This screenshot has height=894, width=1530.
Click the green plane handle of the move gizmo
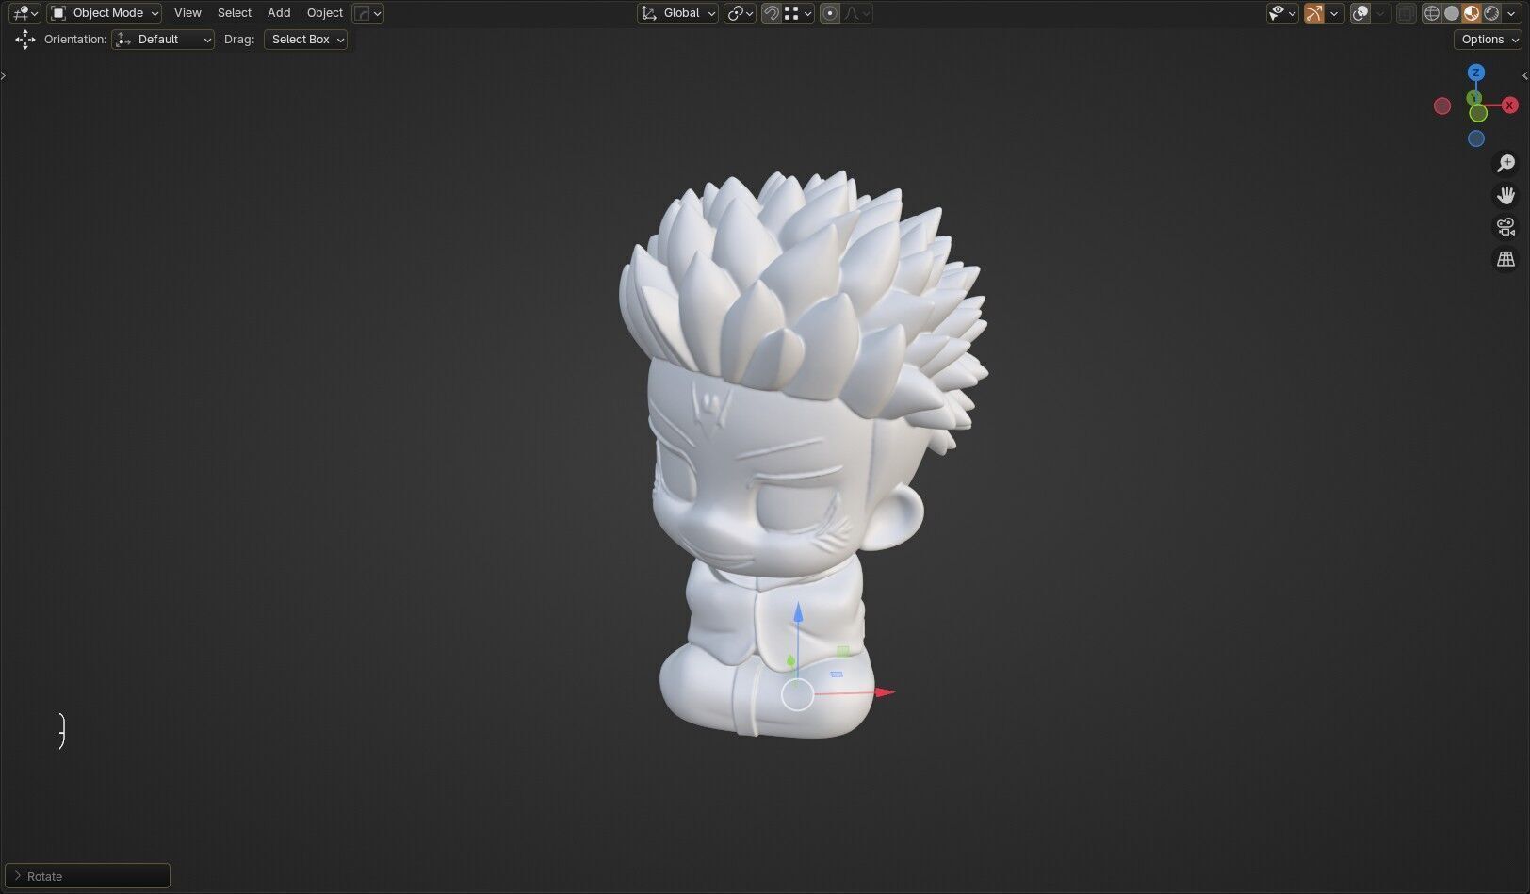[843, 651]
